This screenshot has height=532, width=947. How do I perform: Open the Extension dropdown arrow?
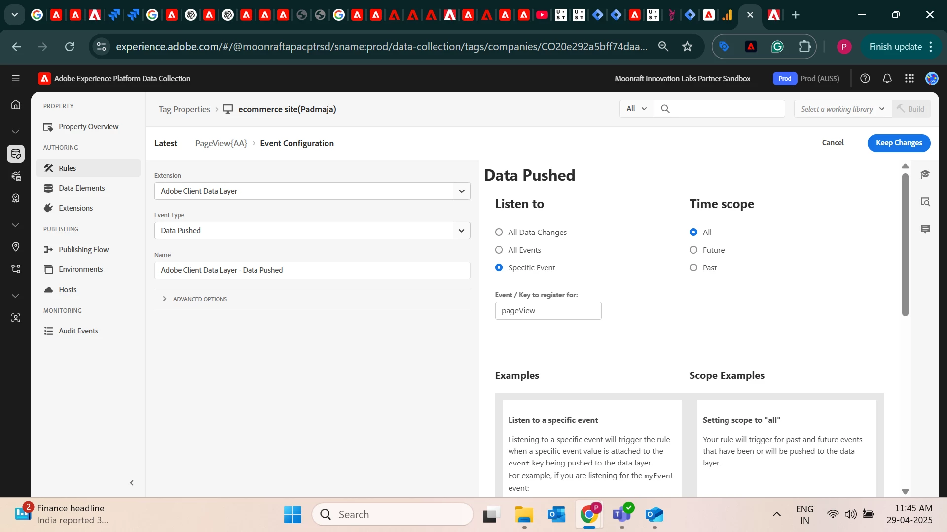coord(461,191)
